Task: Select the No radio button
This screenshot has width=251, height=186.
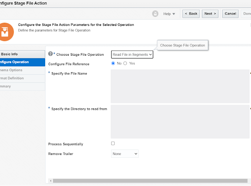Action: coord(113,63)
